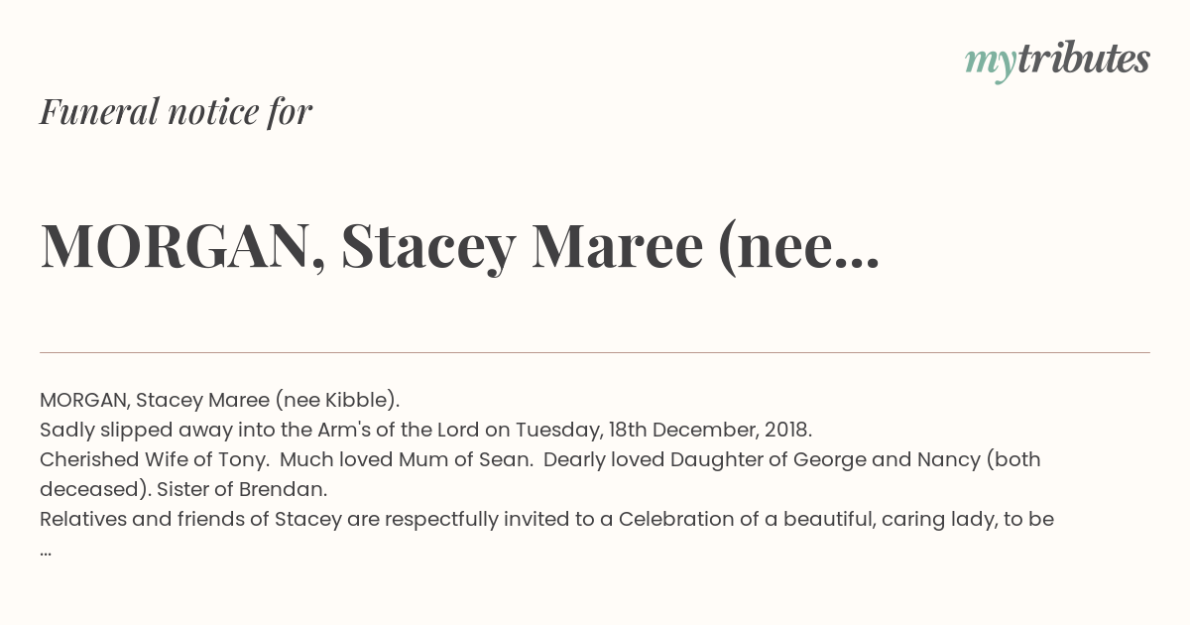Image resolution: width=1190 pixels, height=625 pixels.
Task: Click the MORGAN, Stacey Maree title
Action: click(459, 246)
